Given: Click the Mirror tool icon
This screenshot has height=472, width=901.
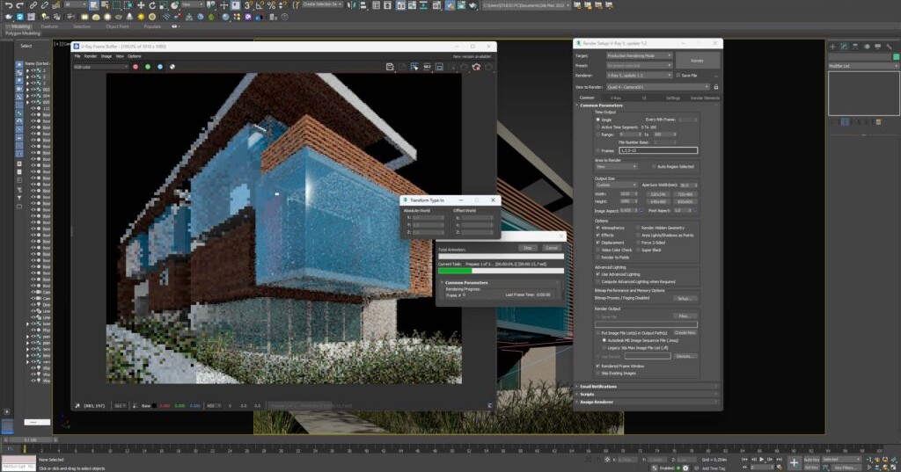Looking at the screenshot, I should click(x=352, y=5).
